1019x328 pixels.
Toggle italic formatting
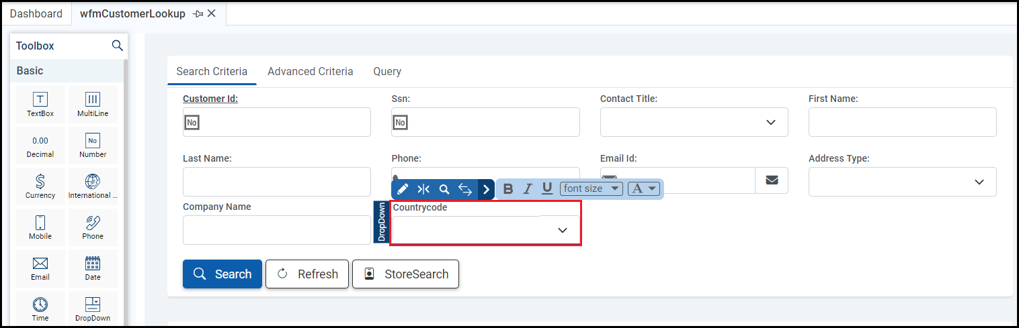click(528, 189)
